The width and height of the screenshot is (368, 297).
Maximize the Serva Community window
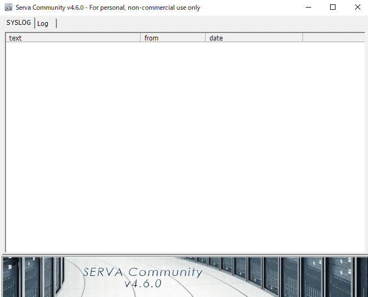(x=333, y=7)
